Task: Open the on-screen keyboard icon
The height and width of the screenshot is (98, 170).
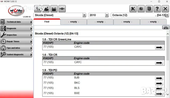Action: pos(166,27)
